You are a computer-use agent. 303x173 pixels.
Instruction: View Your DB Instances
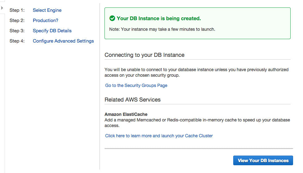coord(263,161)
